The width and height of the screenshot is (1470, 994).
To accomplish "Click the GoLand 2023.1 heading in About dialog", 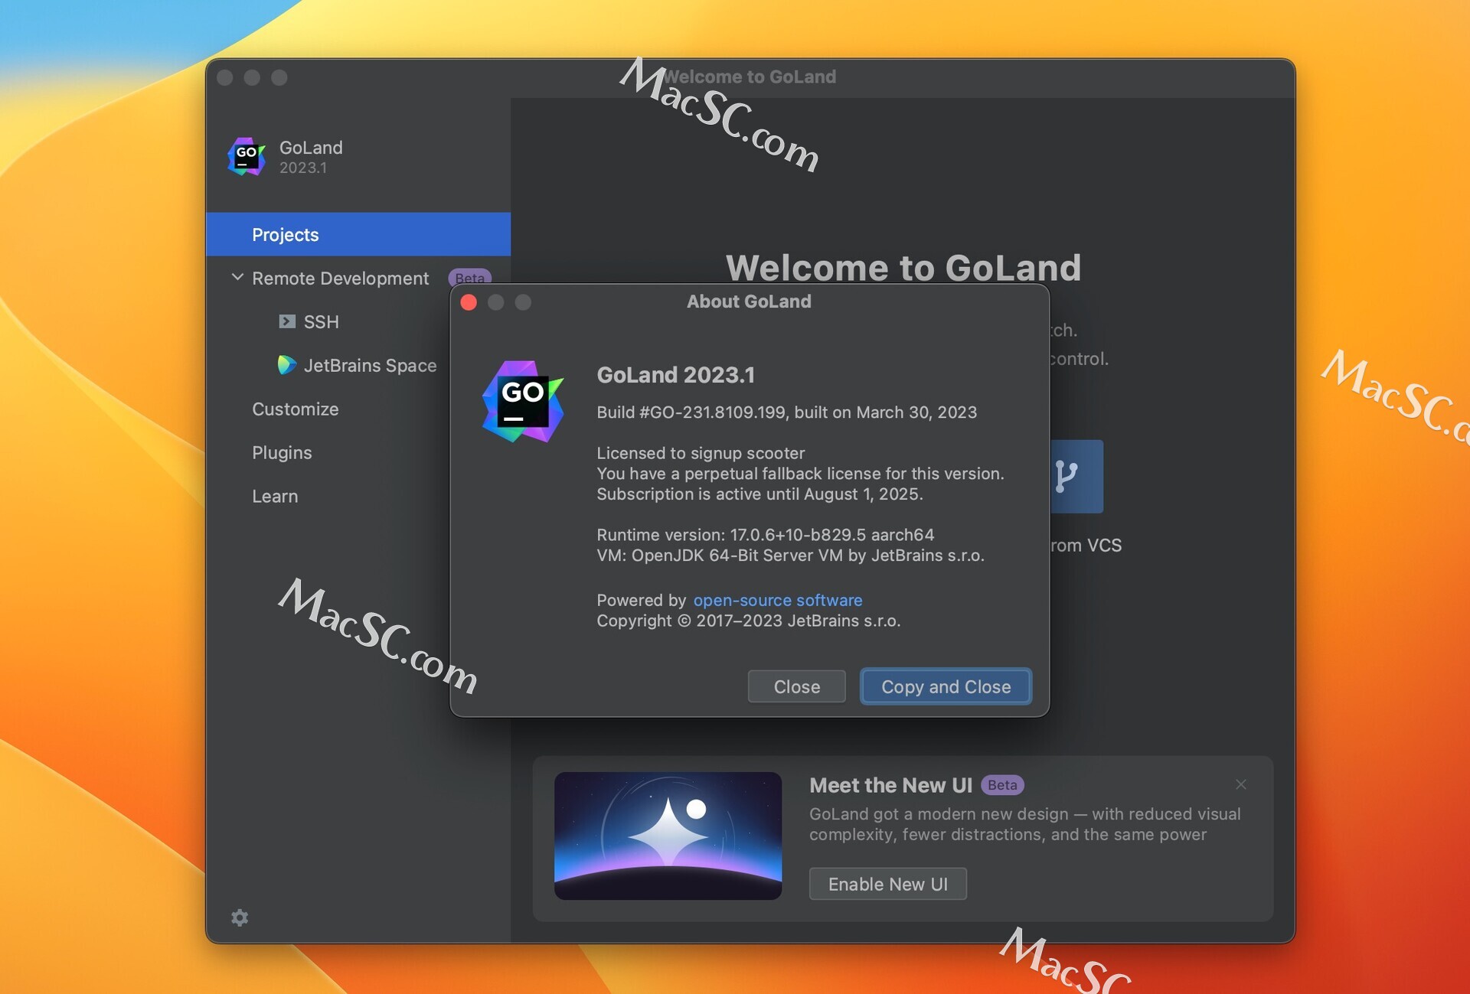I will tap(675, 375).
